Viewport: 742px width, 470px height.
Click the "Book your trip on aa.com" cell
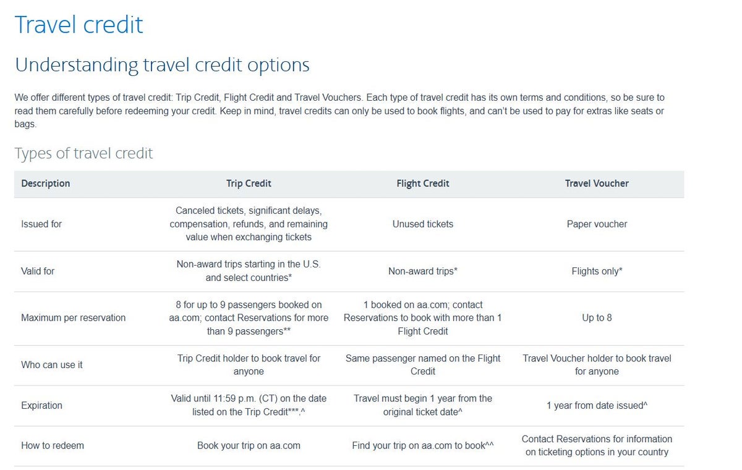click(x=249, y=446)
